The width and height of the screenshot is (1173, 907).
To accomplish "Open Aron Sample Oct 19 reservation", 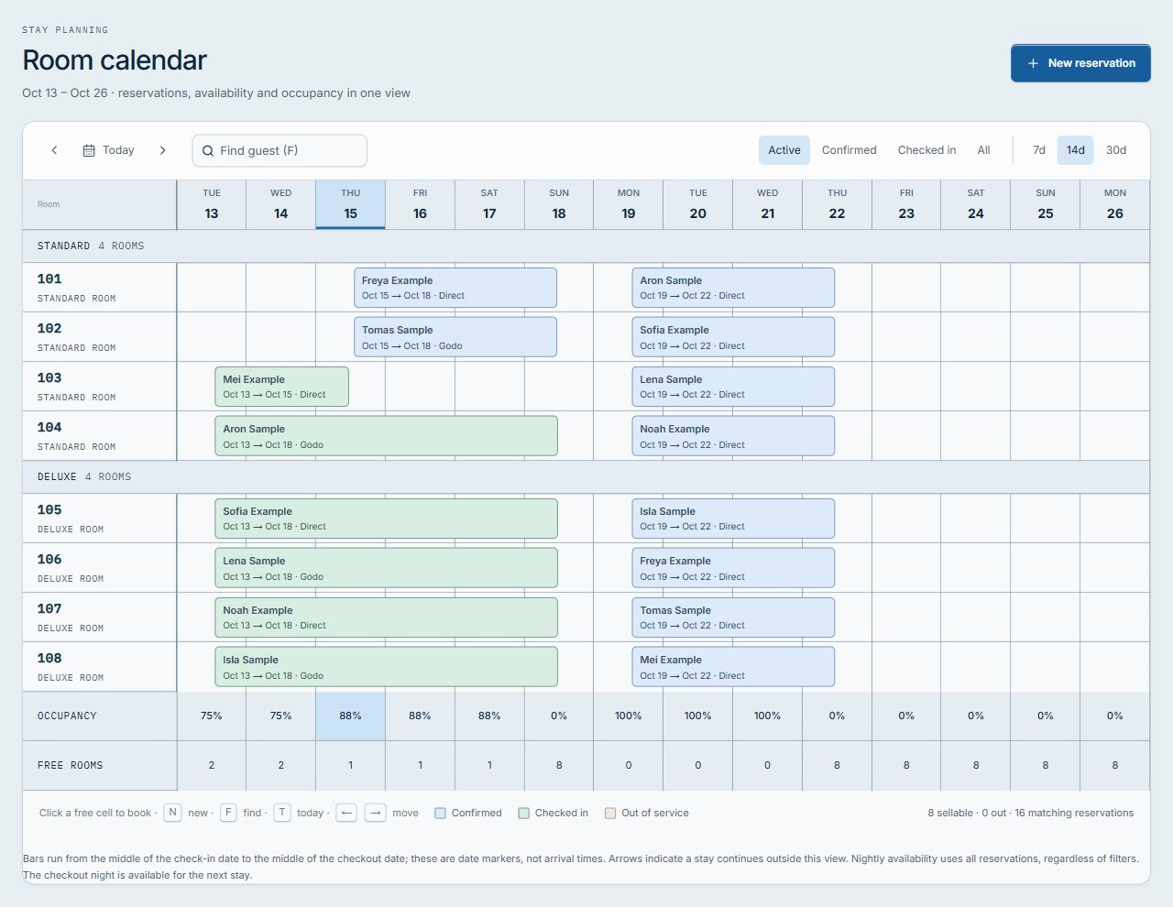I will tap(733, 288).
